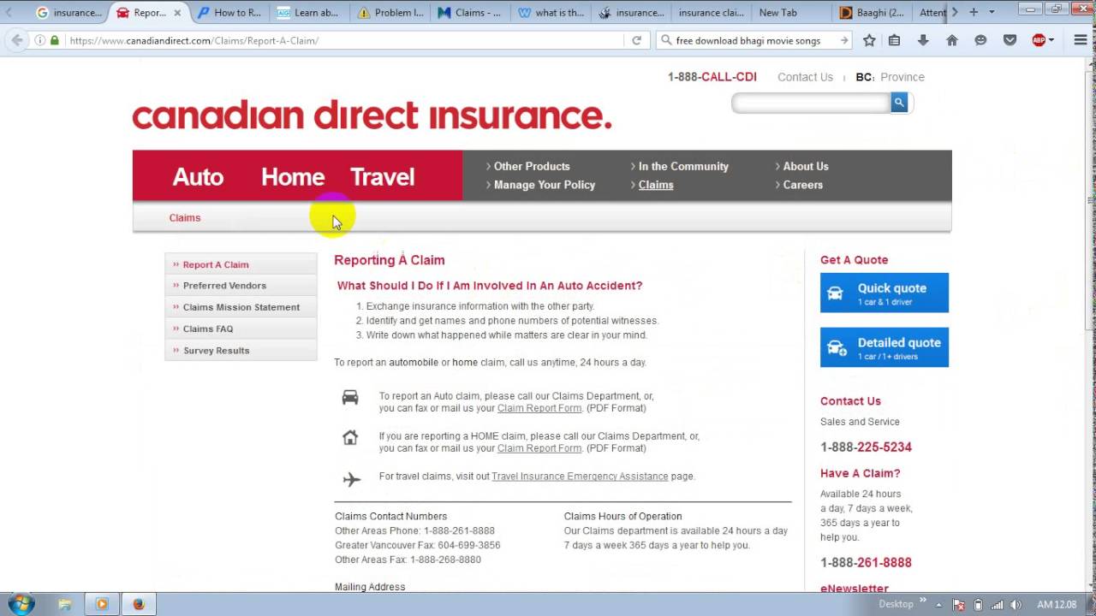Click the travel claim airplane icon

click(x=351, y=479)
